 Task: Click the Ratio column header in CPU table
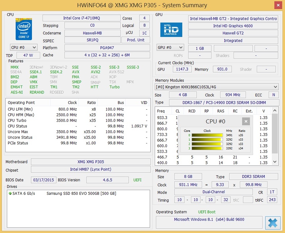click(x=88, y=102)
